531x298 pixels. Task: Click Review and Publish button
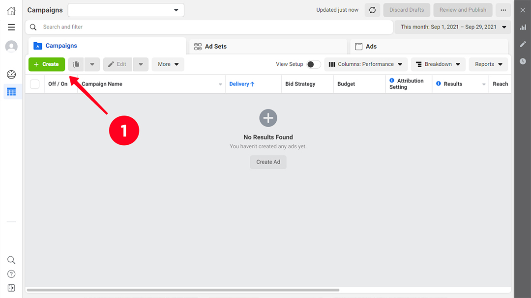[x=463, y=10]
